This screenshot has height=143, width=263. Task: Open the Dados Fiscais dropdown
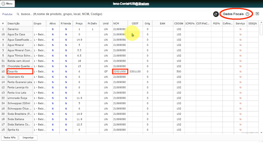236,14
